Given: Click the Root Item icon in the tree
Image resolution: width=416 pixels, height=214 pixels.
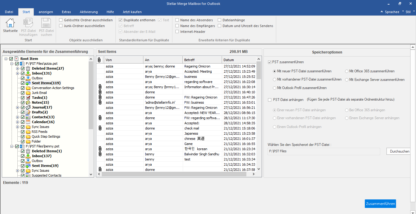Looking at the screenshot, I should [x=16, y=59].
